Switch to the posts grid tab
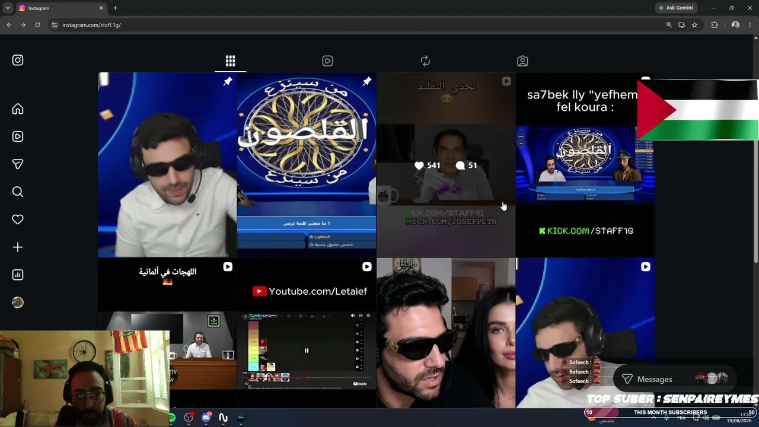Viewport: 759px width, 427px height. pos(230,61)
